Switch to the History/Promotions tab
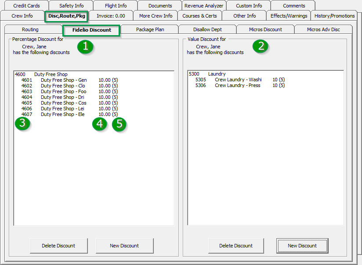362x265 pixels. (x=334, y=15)
